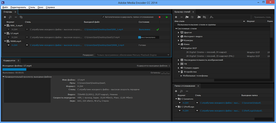Image resolution: width=276 pixels, height=123 pixels.
Task: Click the Кино film reel icon
Action: [182, 44]
